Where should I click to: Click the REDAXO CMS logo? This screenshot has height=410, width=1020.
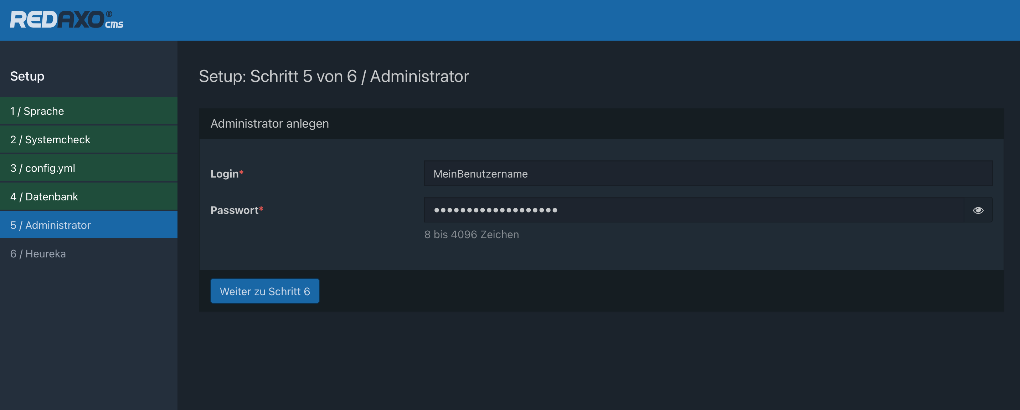coord(67,19)
